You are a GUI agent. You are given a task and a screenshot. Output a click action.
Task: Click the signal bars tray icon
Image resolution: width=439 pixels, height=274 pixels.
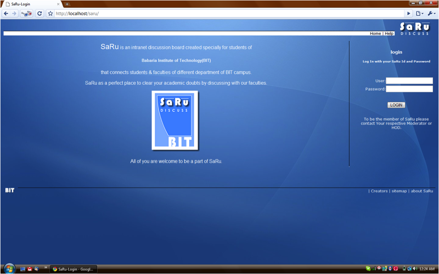point(373,269)
